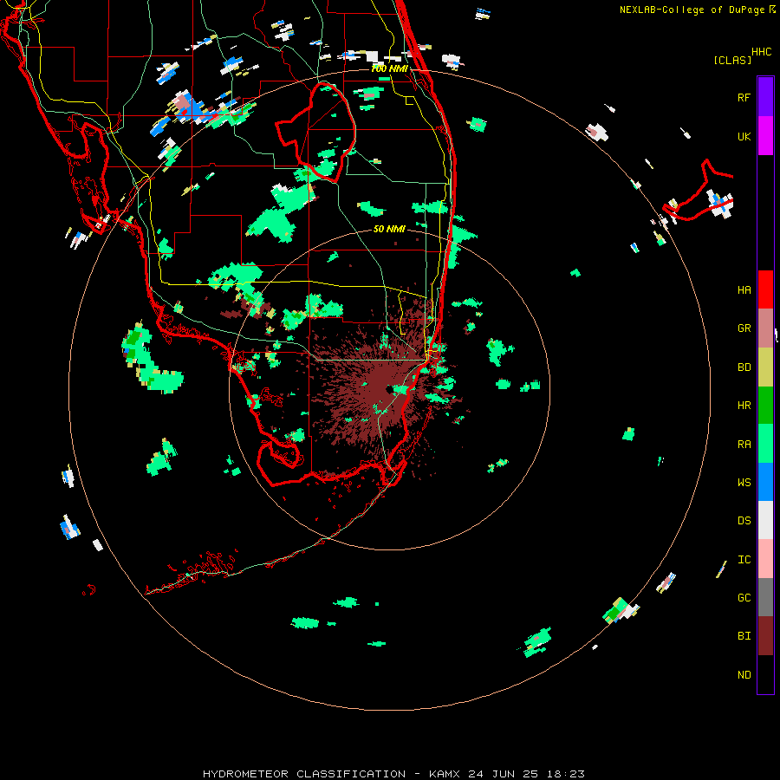Click the WS legend label
This screenshot has height=780, width=780.
[x=744, y=483]
